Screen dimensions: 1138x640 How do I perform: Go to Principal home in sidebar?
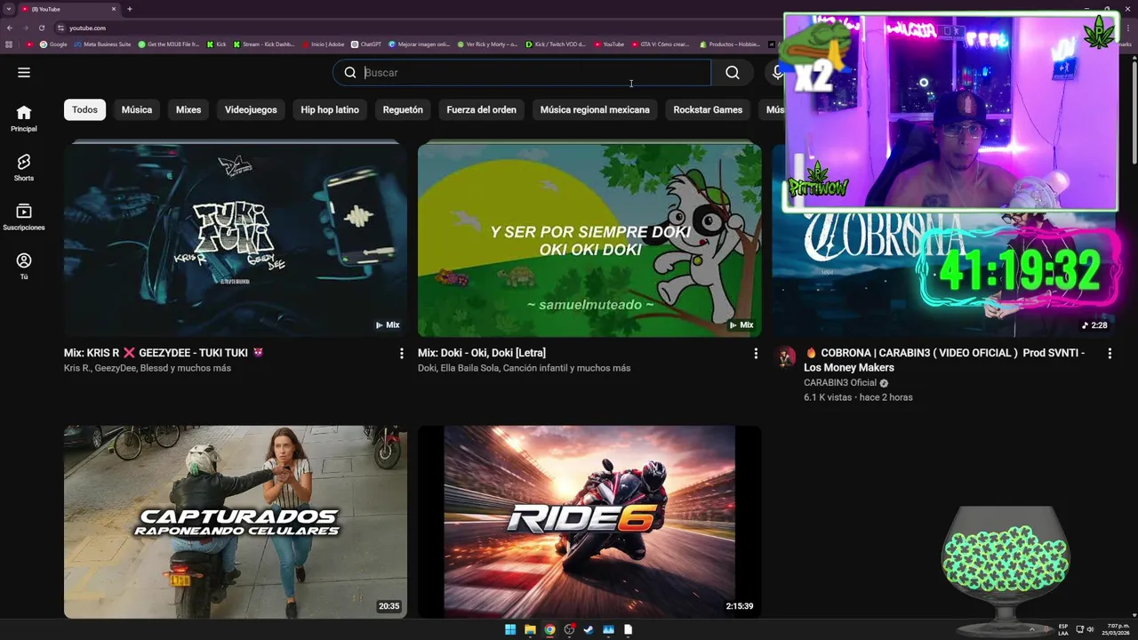24,118
